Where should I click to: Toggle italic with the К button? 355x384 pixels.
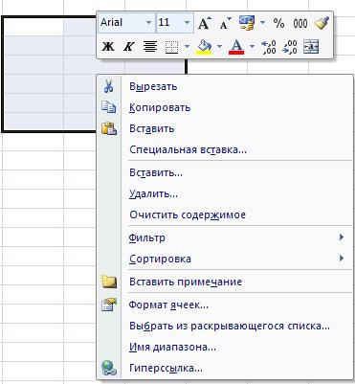129,47
